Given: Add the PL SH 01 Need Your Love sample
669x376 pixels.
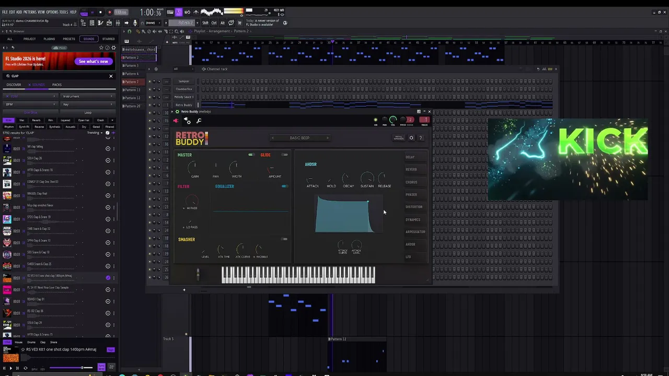Looking at the screenshot, I should [x=108, y=290].
